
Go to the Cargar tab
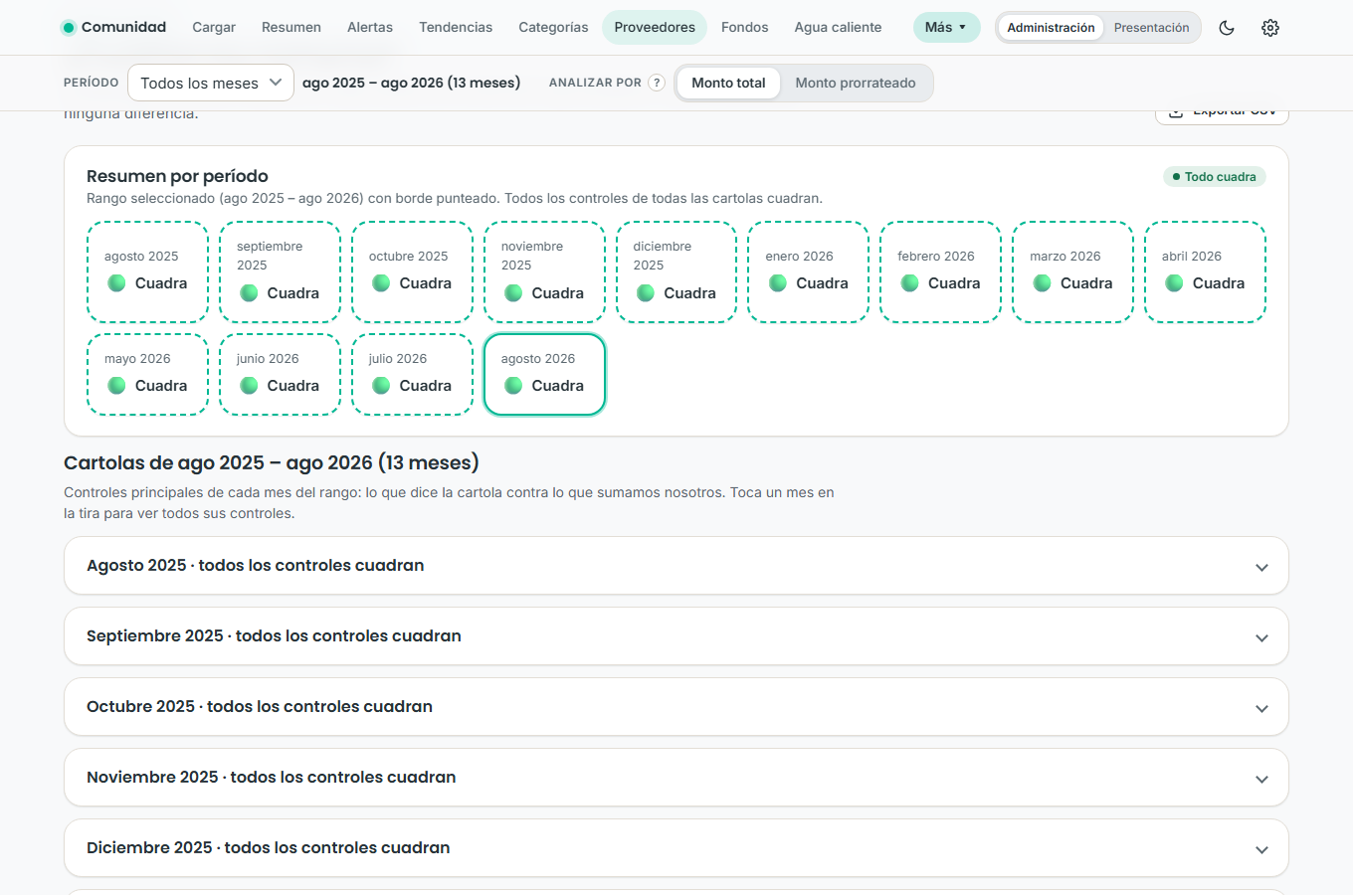[x=214, y=27]
